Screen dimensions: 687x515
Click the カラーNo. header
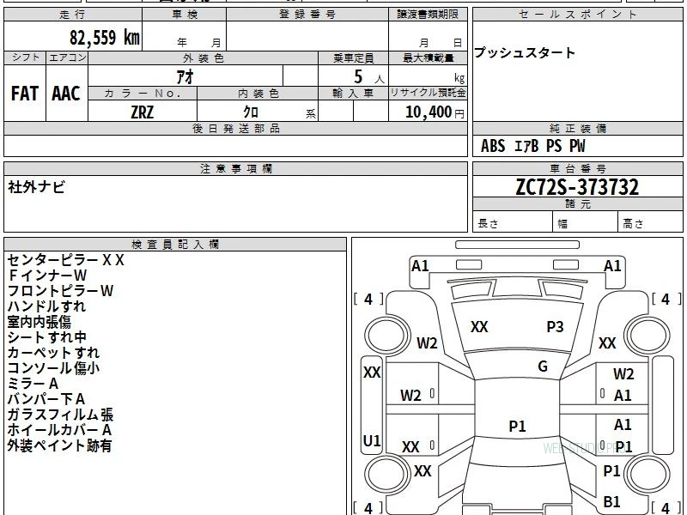[143, 94]
